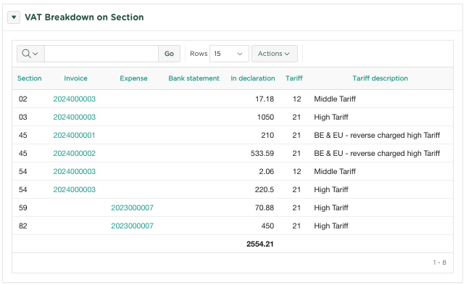The width and height of the screenshot is (466, 285).
Task: Click the In declaration column header
Action: pyautogui.click(x=253, y=78)
